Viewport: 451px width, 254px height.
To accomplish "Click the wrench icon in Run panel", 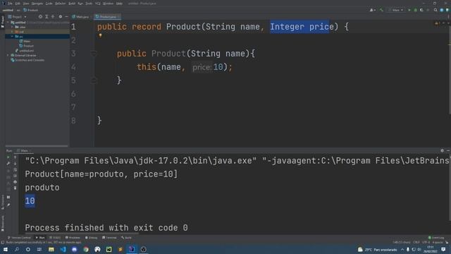I will point(8,164).
